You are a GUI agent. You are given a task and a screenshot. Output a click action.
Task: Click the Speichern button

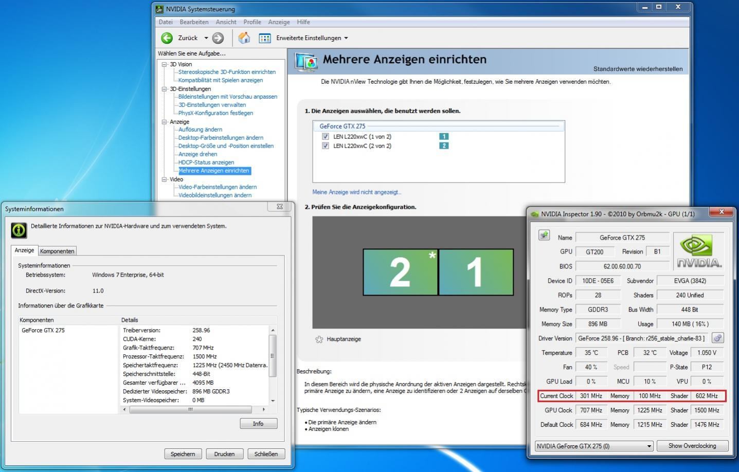pos(183,454)
